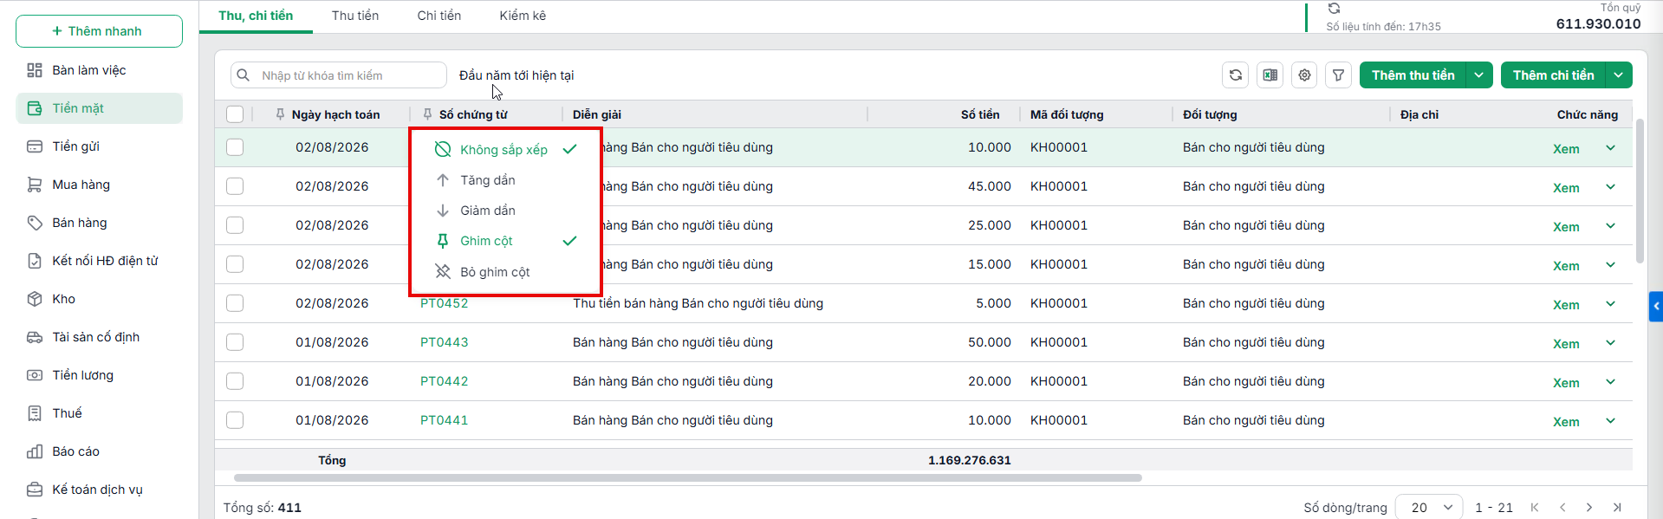Open Báo cáo chart icon

[x=35, y=451]
